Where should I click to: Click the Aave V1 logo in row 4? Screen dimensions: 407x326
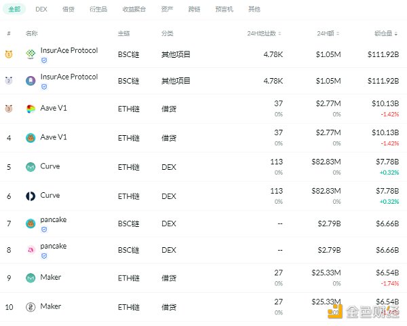tap(31, 138)
